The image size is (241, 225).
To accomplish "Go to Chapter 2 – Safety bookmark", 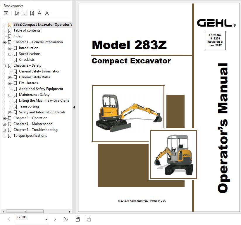I will tap(27, 65).
